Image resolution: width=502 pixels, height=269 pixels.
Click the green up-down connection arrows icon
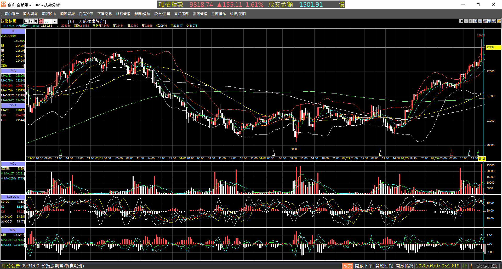click(465, 266)
